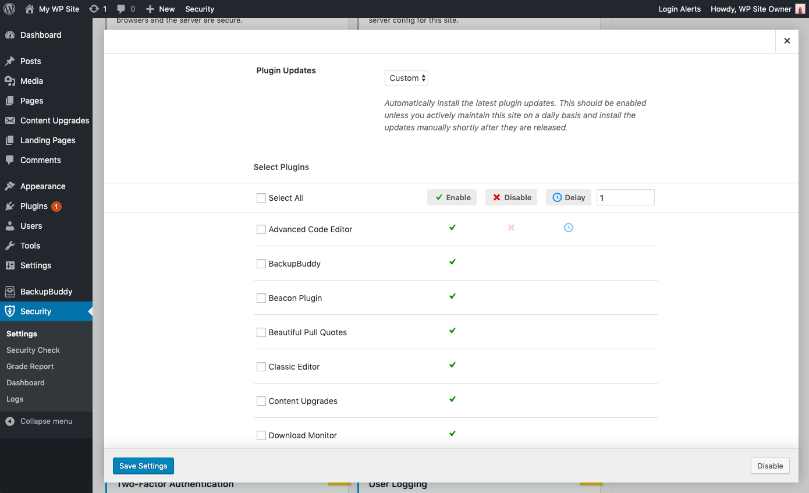Screen dimensions: 809x493
Task: Close the settings modal with X
Action: coord(787,41)
